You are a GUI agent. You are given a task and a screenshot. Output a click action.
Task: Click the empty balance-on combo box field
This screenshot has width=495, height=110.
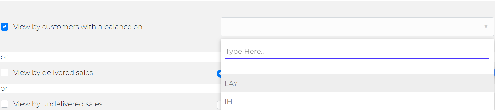(357, 27)
